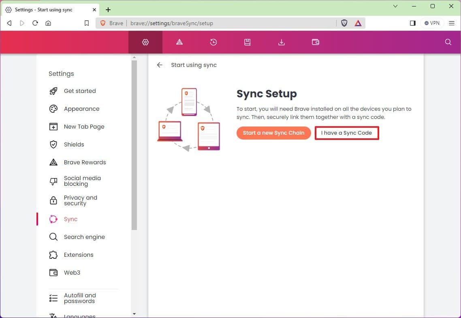
Task: Click the search icon on the settings page
Action: (x=448, y=42)
